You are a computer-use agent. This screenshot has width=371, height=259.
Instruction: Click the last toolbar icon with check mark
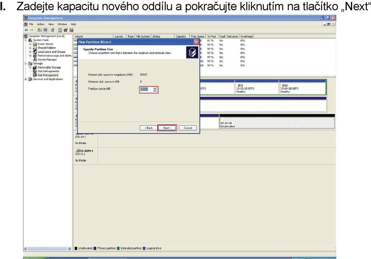(x=71, y=30)
